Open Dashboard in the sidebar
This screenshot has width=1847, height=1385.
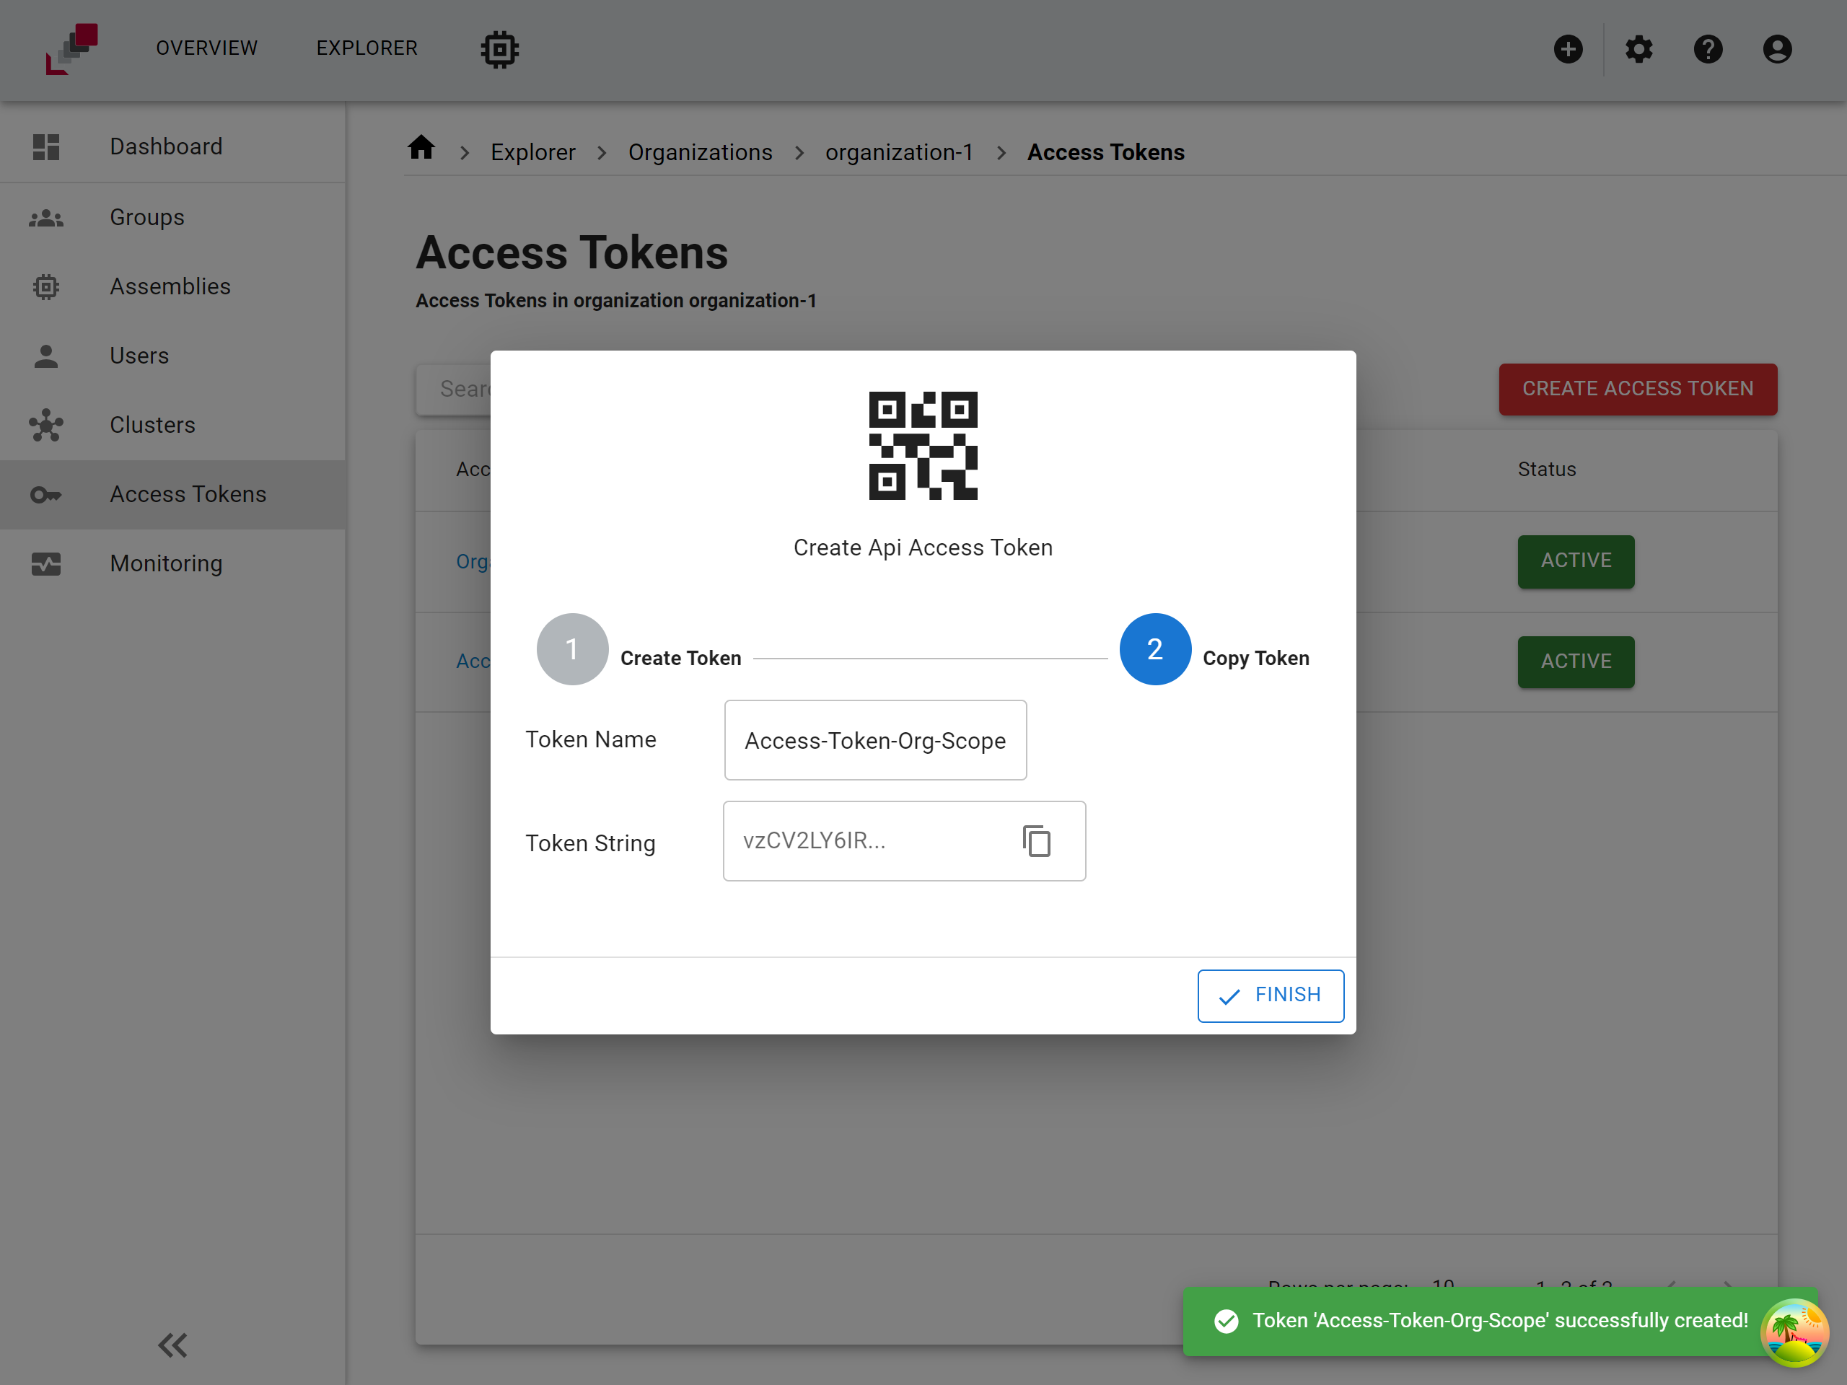click(x=173, y=147)
